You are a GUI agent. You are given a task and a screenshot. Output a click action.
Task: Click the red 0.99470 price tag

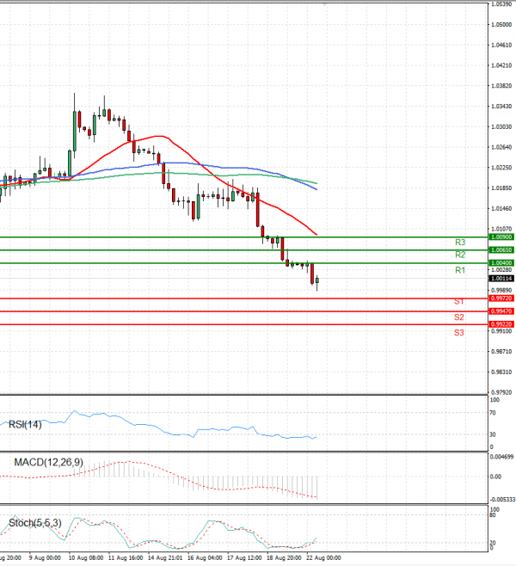[501, 311]
